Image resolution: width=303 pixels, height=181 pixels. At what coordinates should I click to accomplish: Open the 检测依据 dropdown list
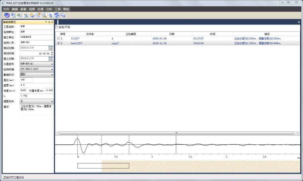point(51,69)
